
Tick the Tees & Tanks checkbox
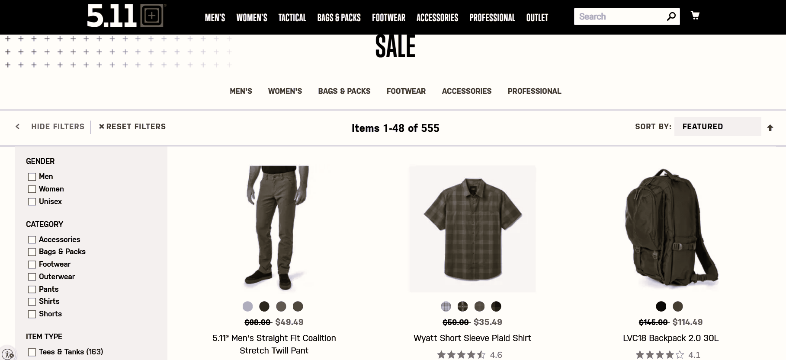(32, 352)
